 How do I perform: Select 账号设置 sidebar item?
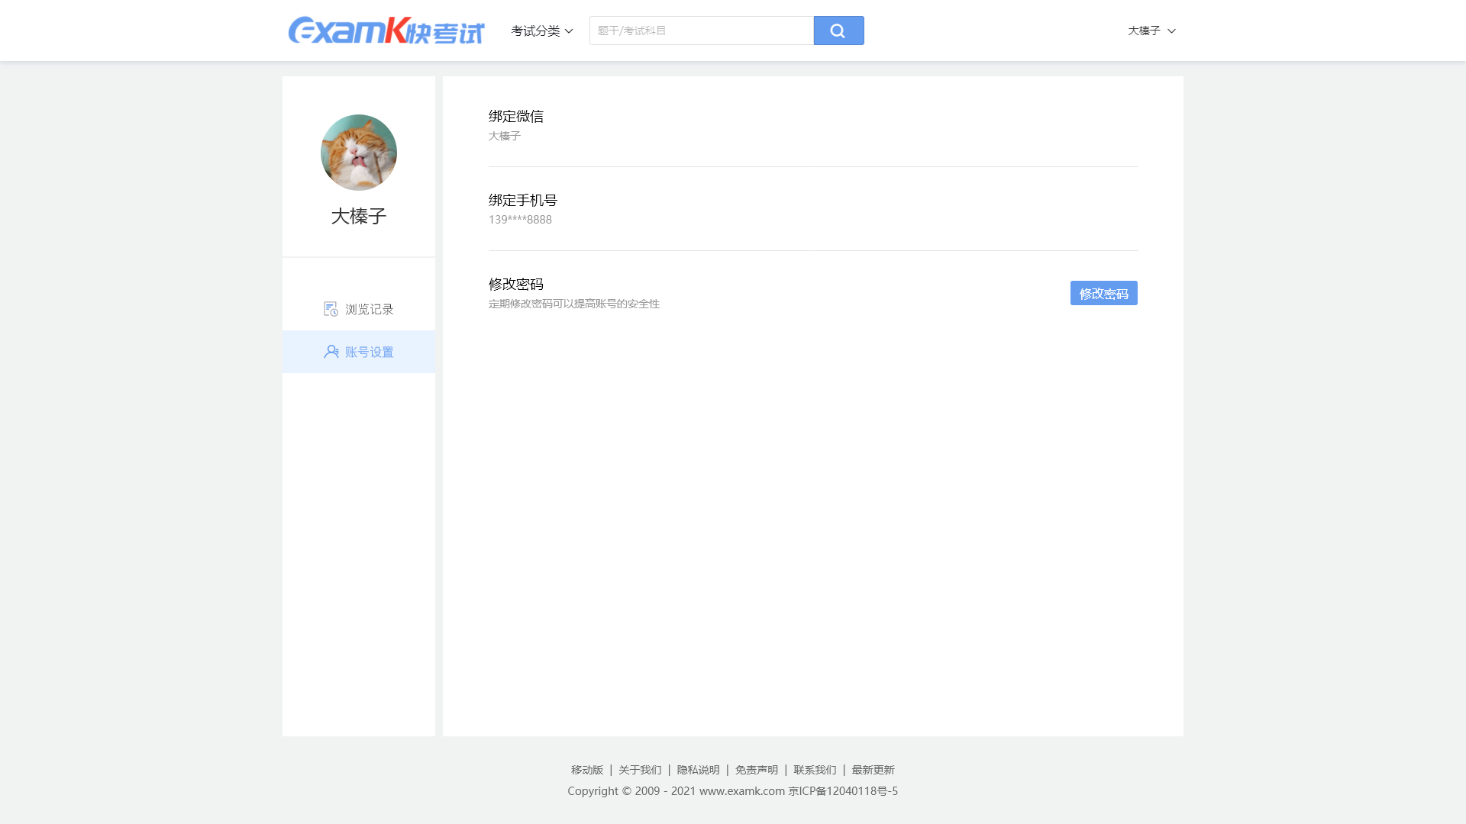click(369, 352)
